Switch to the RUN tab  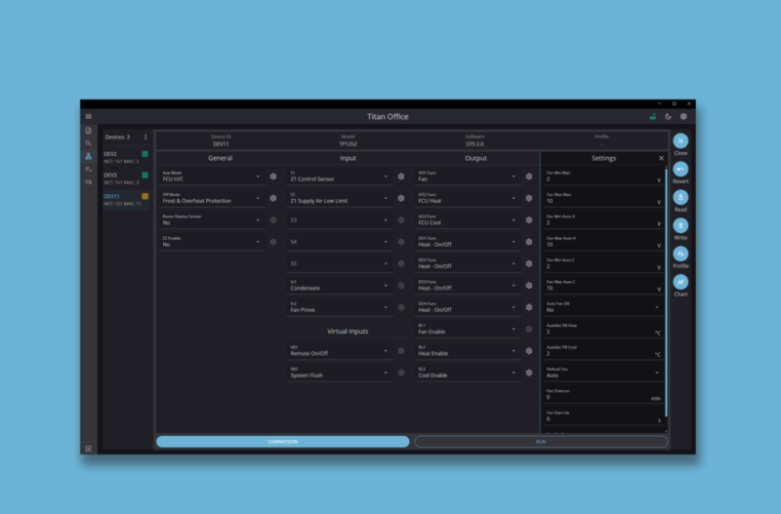tap(541, 442)
